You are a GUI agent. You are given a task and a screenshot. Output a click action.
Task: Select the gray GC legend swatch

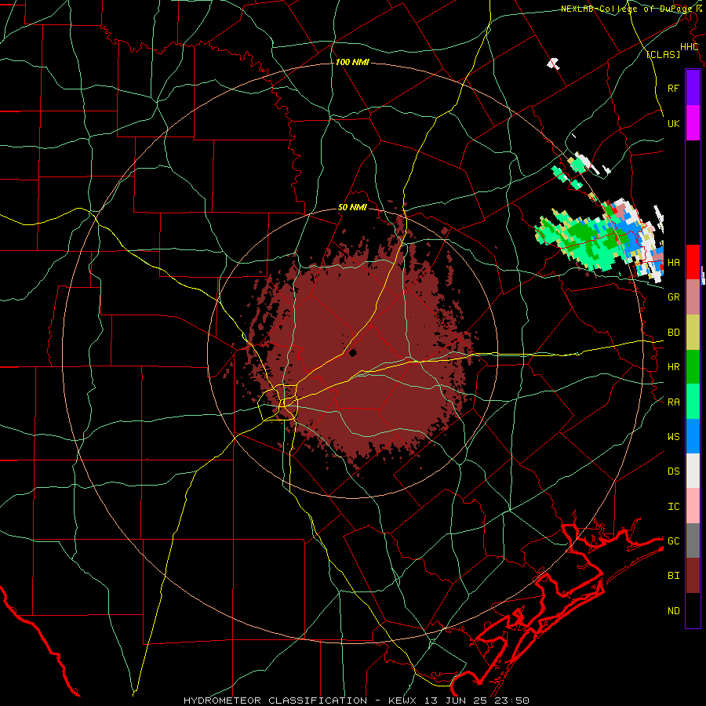click(693, 540)
